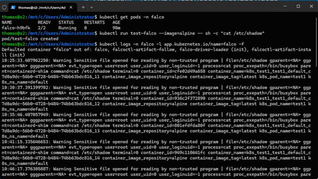
Task: Click the AGE value 98m
Action: pyautogui.click(x=116, y=28)
